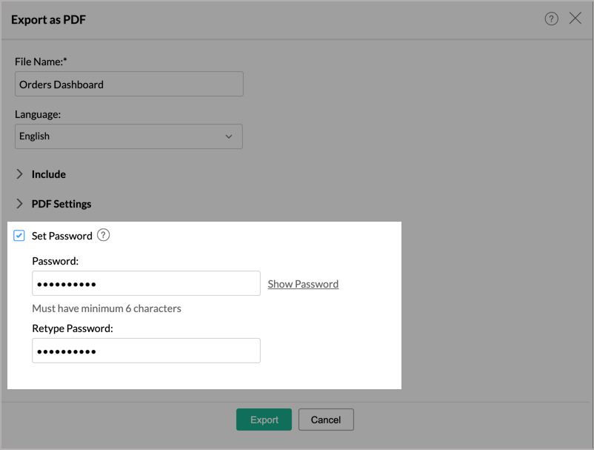The width and height of the screenshot is (594, 450).
Task: Expand the Include section chevron
Action: point(20,174)
